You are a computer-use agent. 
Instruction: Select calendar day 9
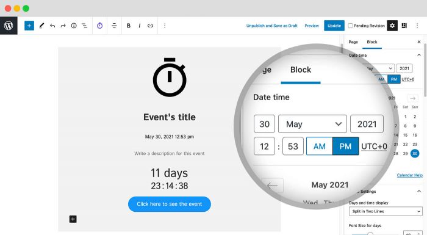point(415,126)
